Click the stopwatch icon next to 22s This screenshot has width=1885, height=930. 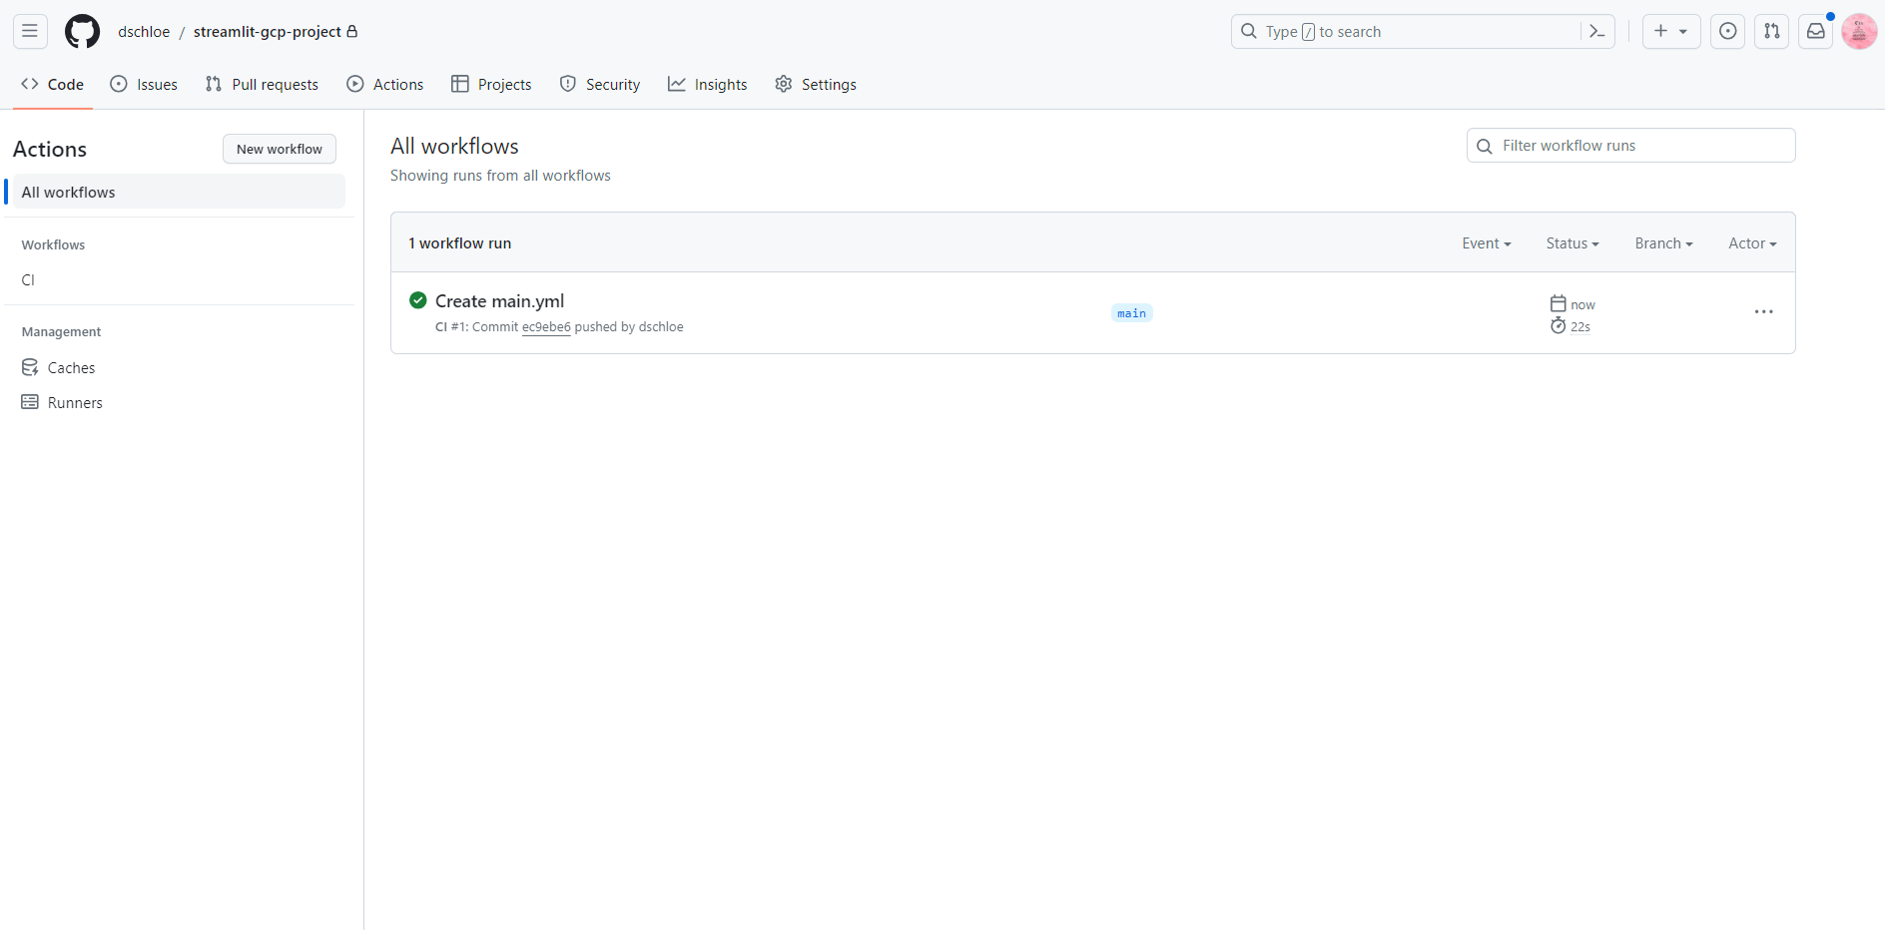coord(1558,325)
